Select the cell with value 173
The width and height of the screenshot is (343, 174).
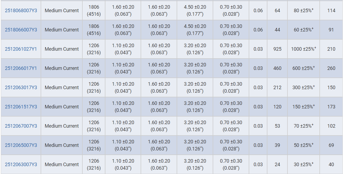[x=331, y=107]
